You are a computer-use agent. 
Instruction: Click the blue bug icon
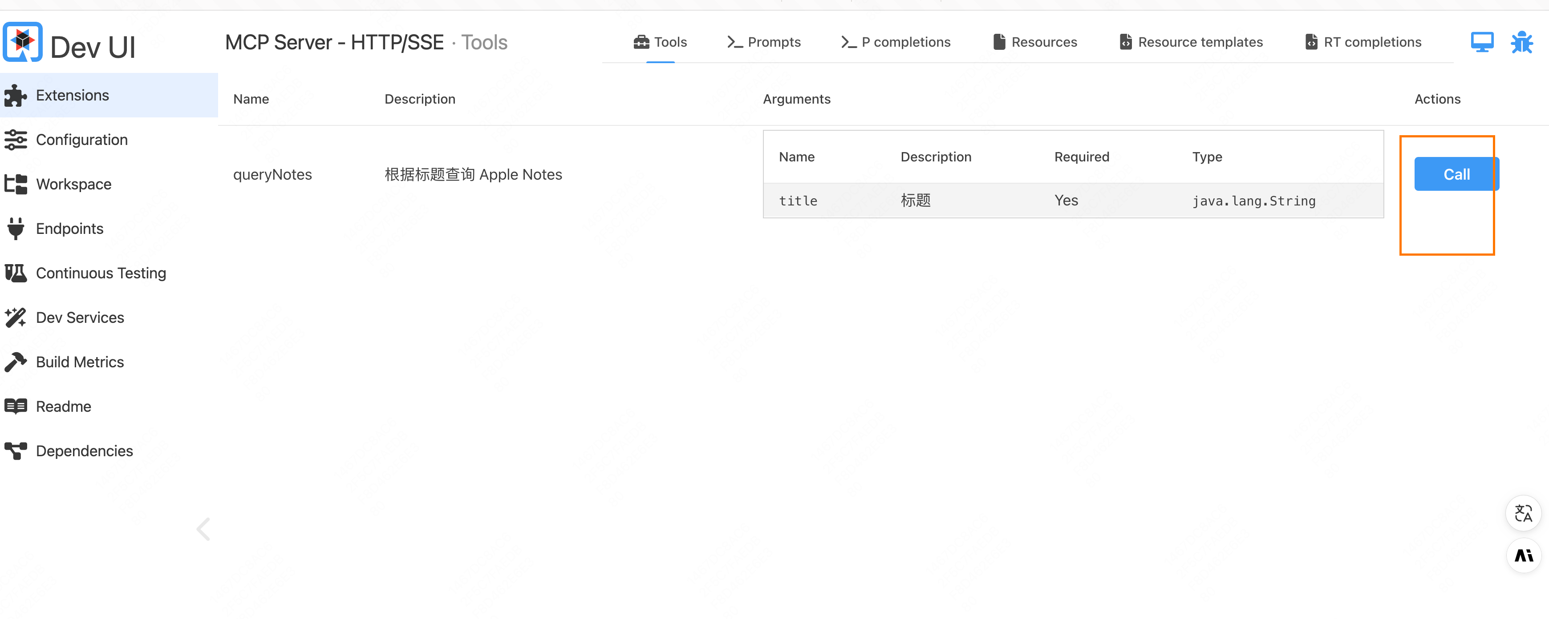(1522, 42)
